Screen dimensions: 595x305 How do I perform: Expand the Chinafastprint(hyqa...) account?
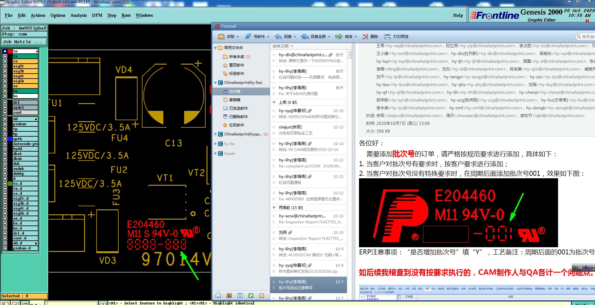pos(216,134)
